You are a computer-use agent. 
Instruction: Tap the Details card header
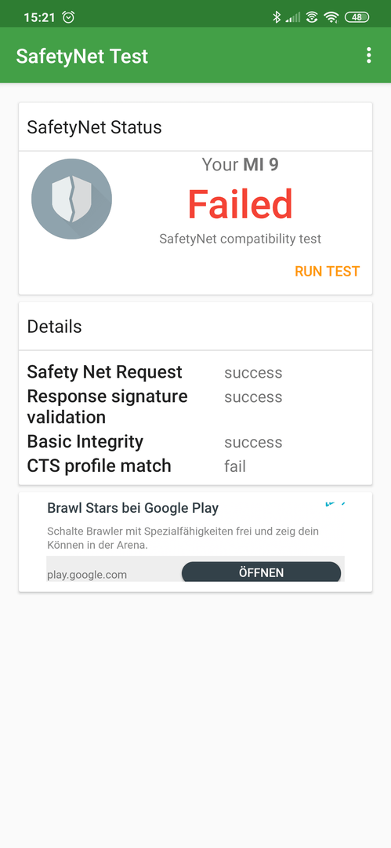coord(196,326)
